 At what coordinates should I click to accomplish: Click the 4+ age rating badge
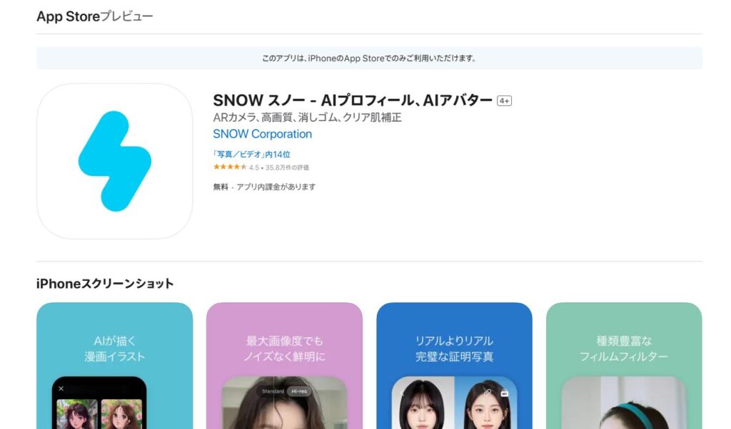tap(504, 100)
